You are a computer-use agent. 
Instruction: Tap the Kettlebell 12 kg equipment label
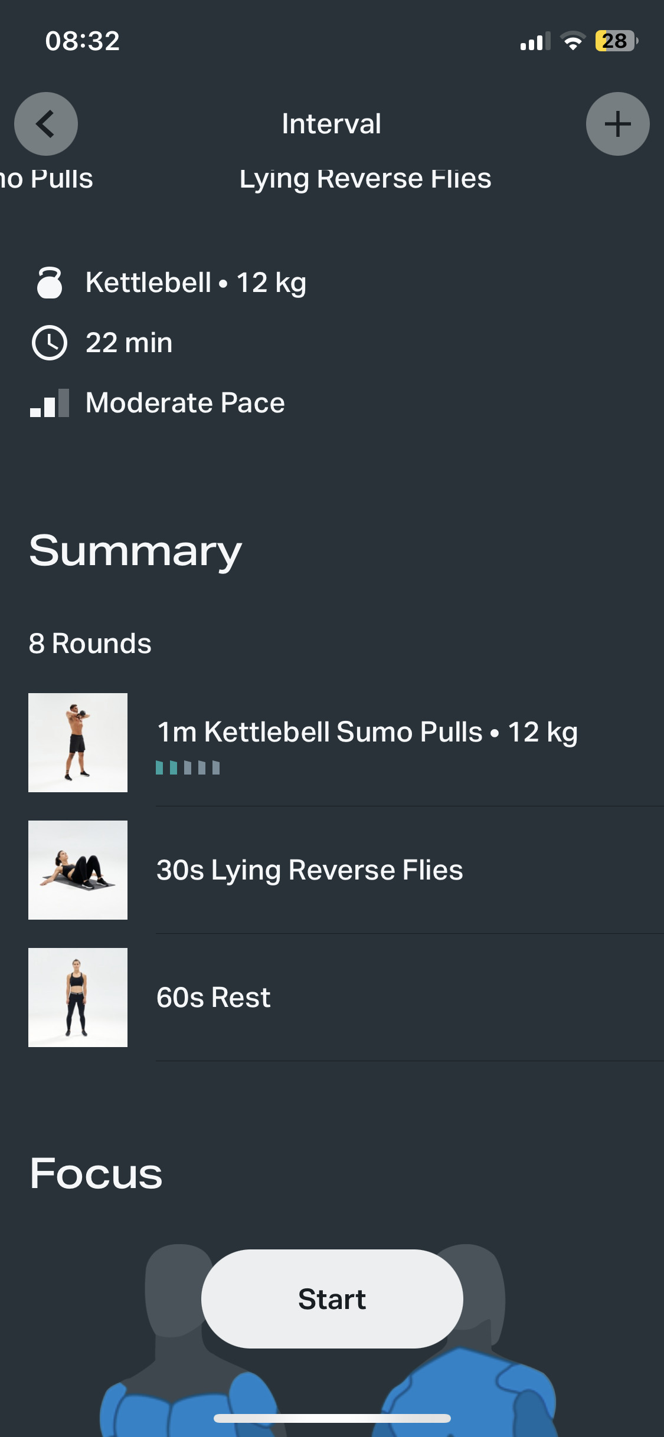(196, 283)
